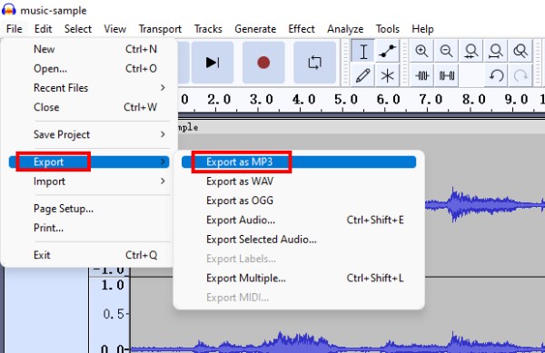Expand the Recent Files submenu
The image size is (545, 353).
[89, 88]
